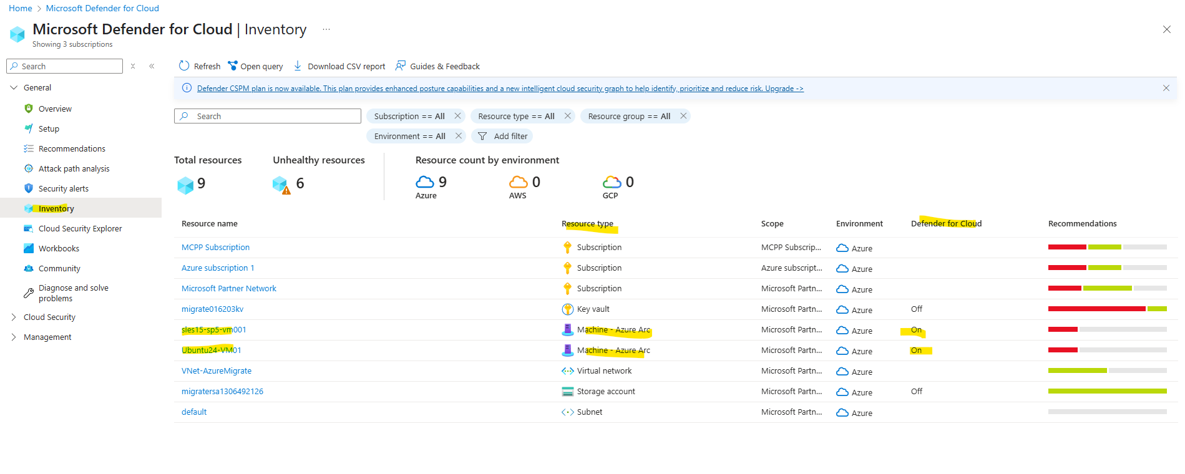Focus the sidebar Search field
This screenshot has width=1185, height=474.
coord(65,66)
